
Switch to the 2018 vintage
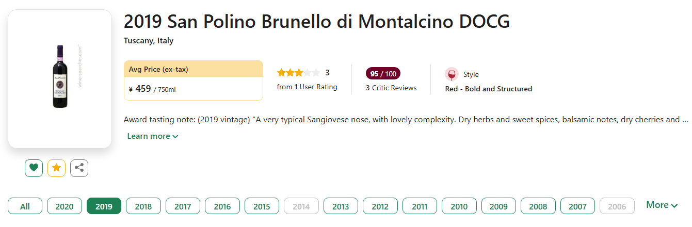click(x=143, y=206)
